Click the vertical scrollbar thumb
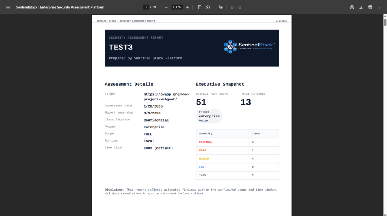 385,22
